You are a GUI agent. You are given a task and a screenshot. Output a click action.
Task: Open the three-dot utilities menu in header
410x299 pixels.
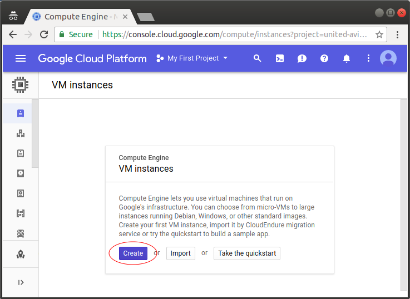[x=368, y=58]
